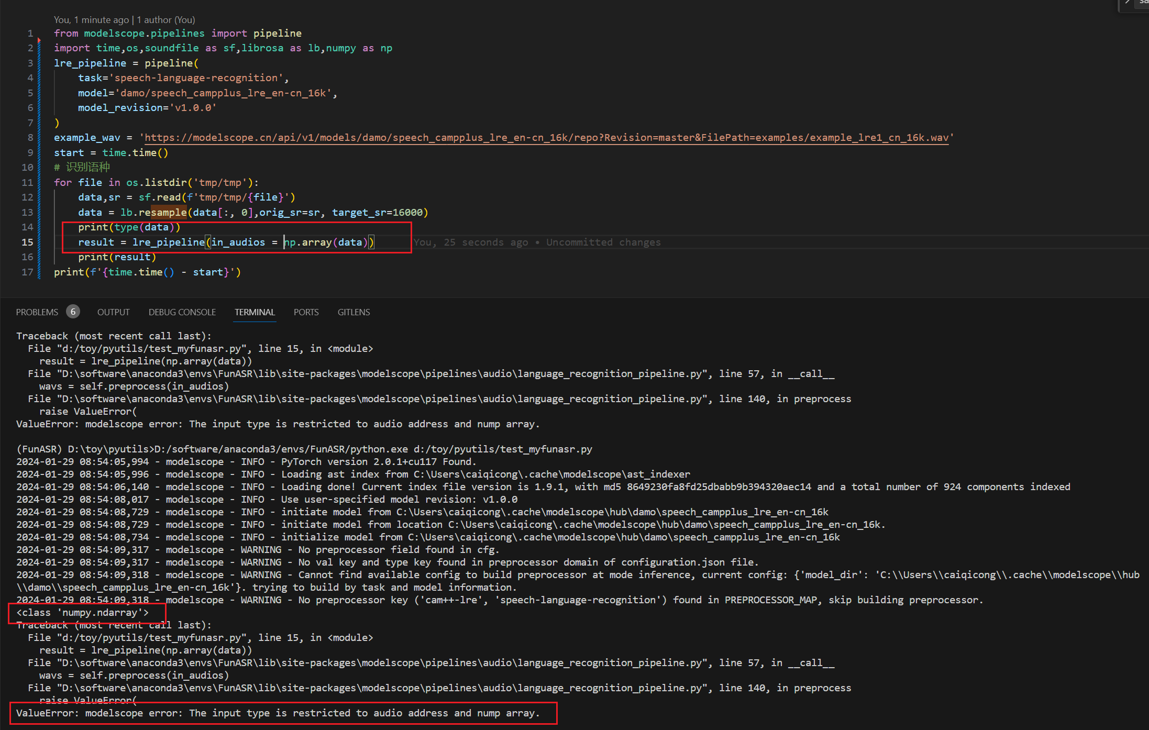Click 'in_audios' argument on line 15
Image resolution: width=1149 pixels, height=730 pixels.
(238, 242)
